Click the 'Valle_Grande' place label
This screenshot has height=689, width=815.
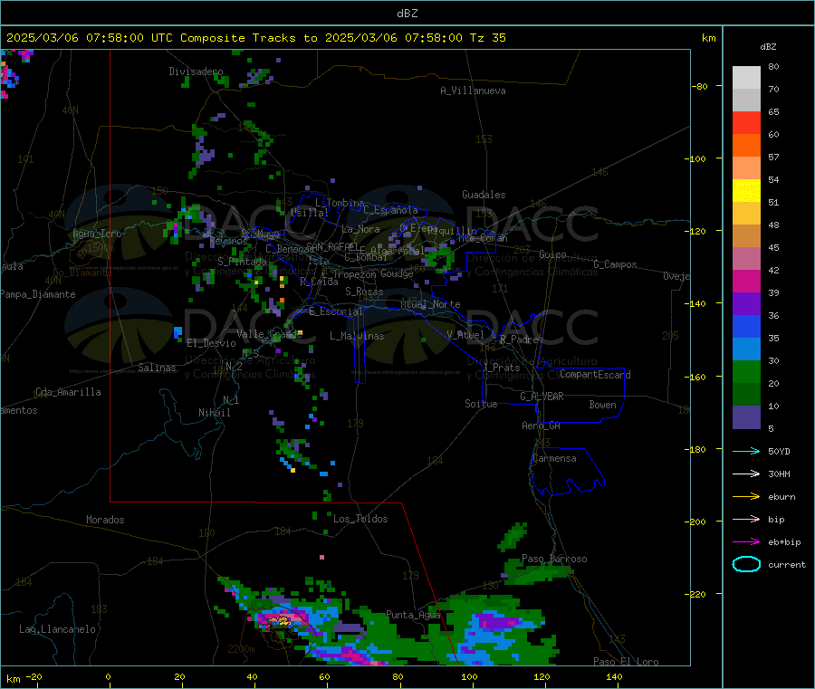[270, 334]
